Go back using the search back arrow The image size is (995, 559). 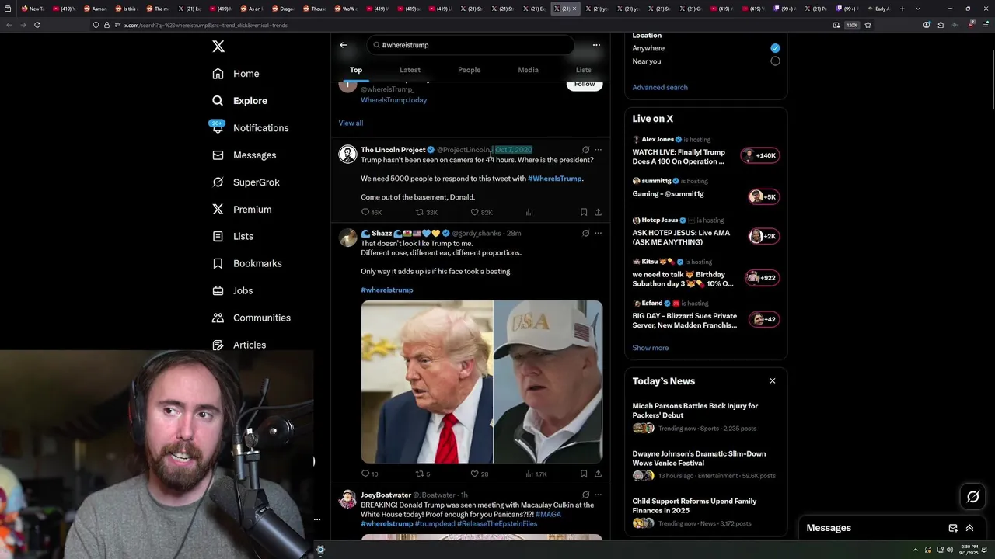tap(344, 45)
